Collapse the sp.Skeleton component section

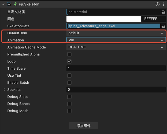click(3, 4)
